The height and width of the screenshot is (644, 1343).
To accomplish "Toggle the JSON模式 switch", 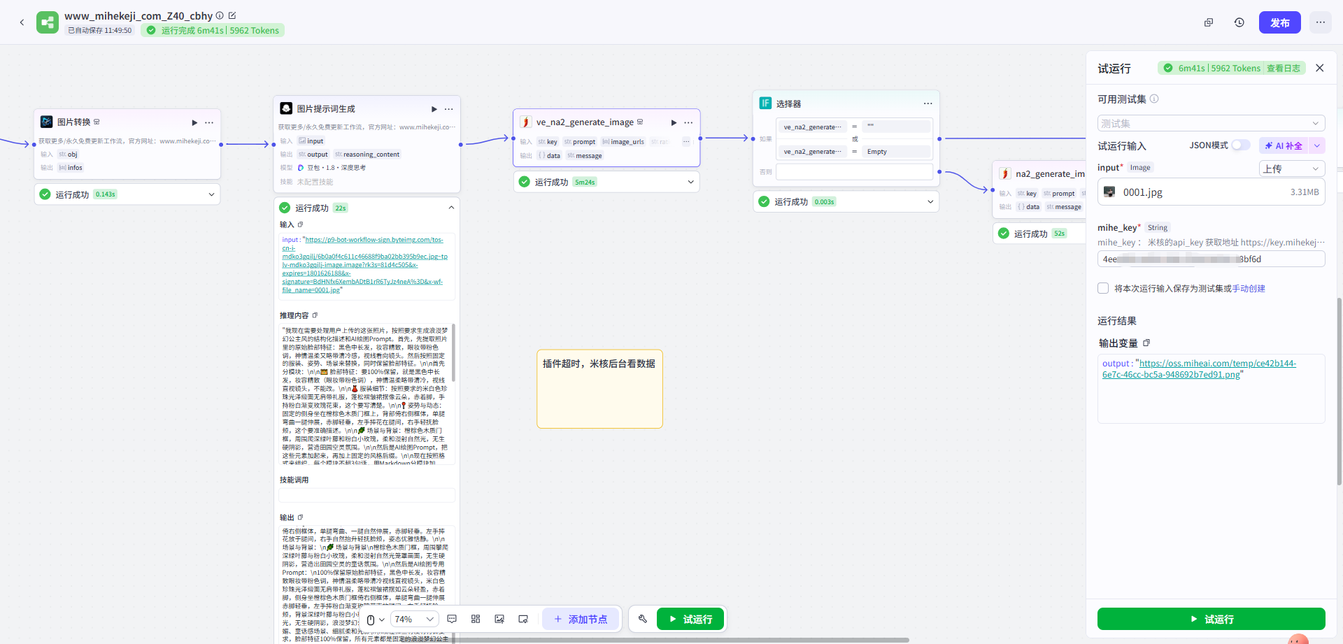I will [x=1240, y=145].
